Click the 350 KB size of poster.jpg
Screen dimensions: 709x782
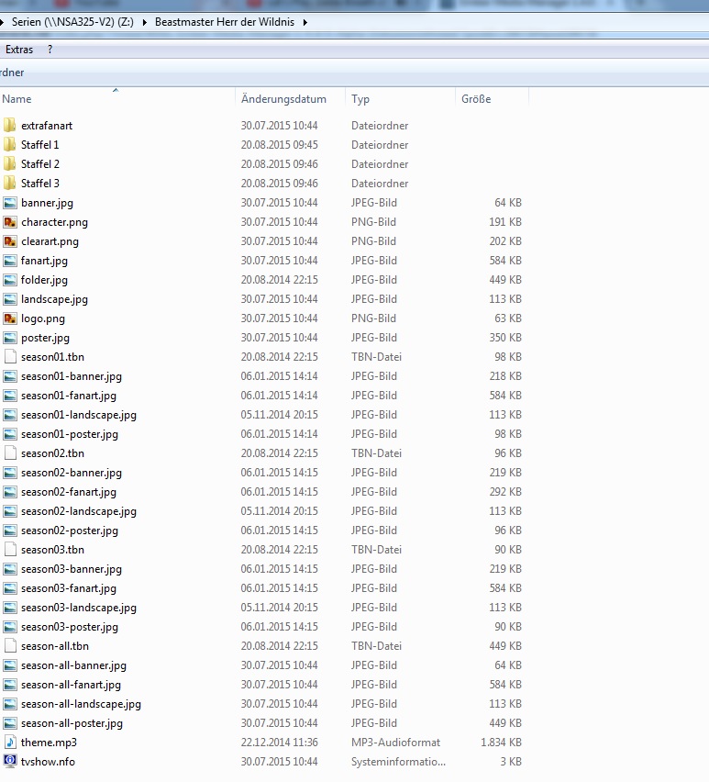tap(505, 338)
